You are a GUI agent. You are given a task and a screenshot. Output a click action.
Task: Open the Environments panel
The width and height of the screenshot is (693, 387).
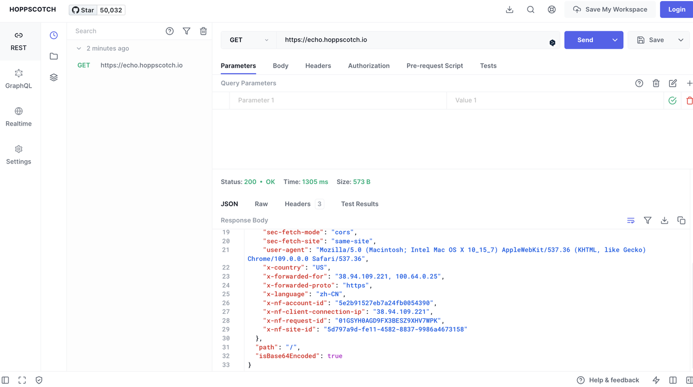(53, 77)
